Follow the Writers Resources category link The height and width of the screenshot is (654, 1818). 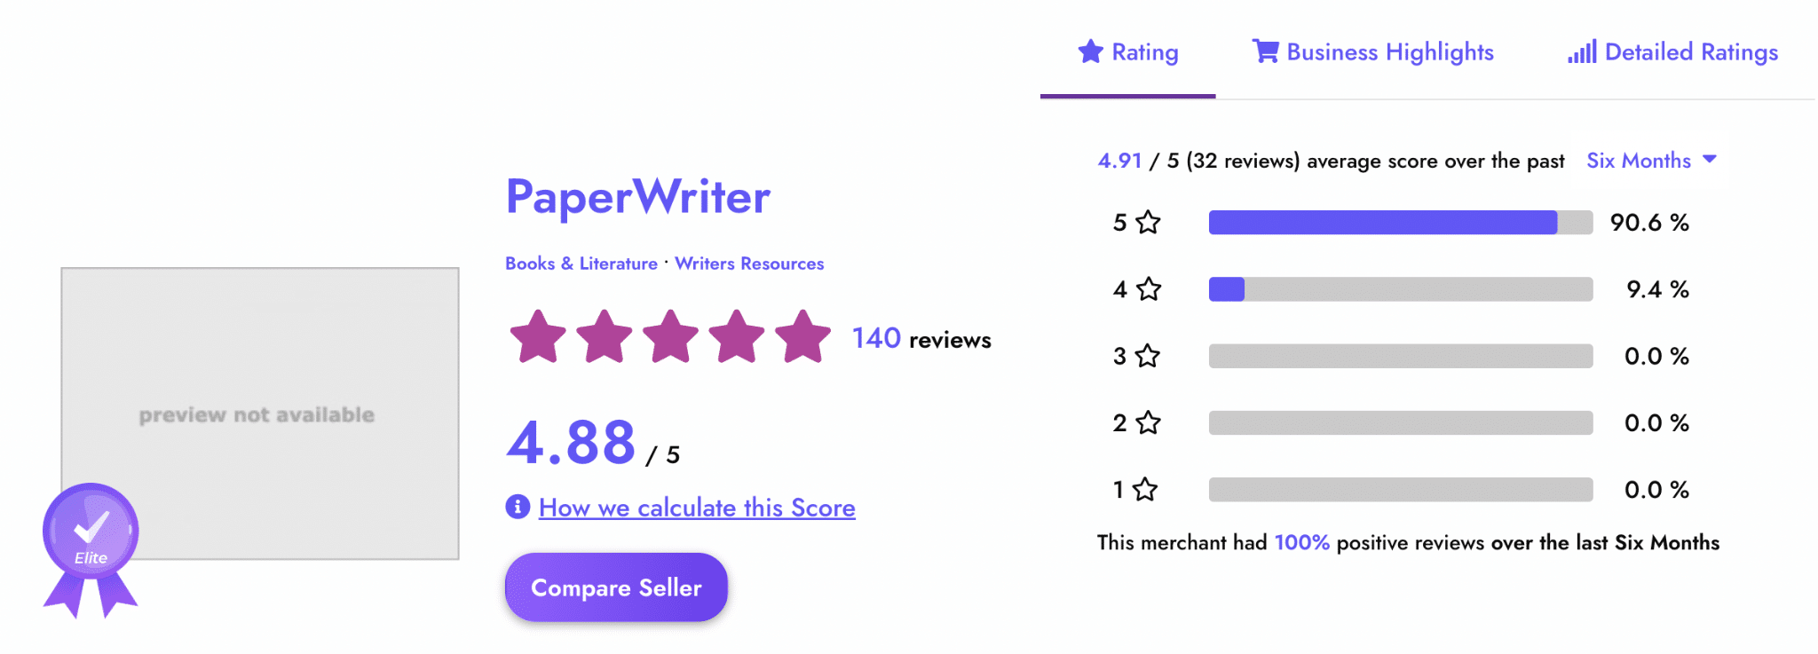click(749, 264)
